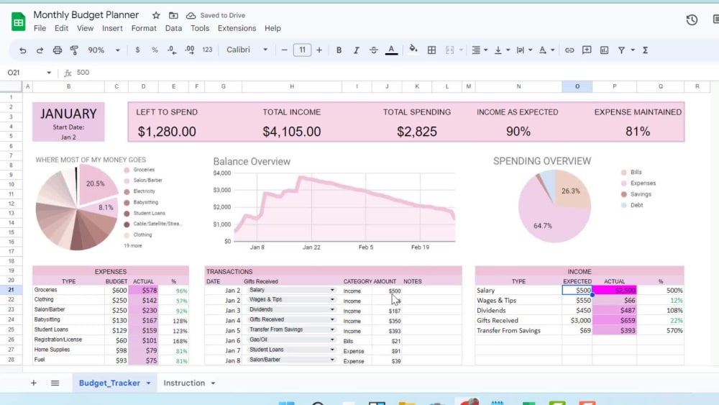Open more number formats (123)
The image size is (719, 405).
[207, 50]
